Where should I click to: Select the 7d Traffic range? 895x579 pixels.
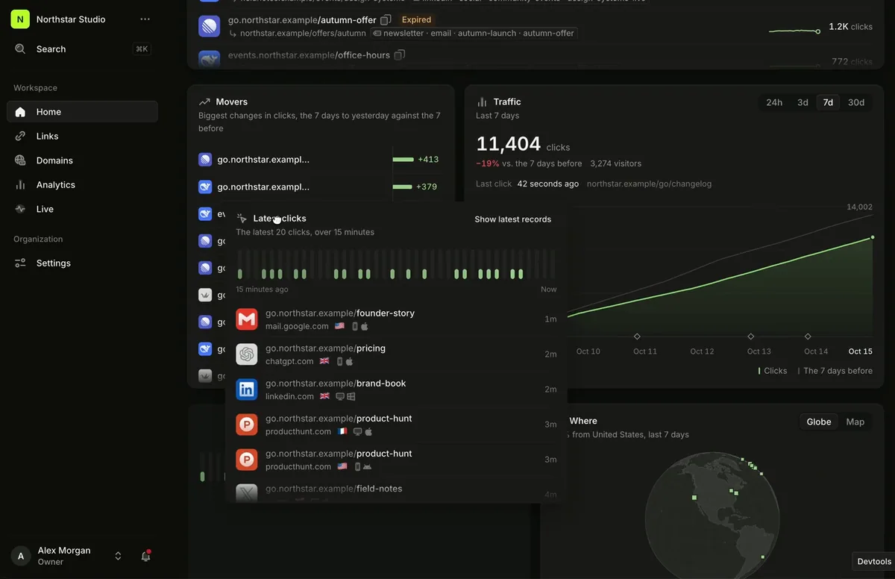[x=828, y=103]
